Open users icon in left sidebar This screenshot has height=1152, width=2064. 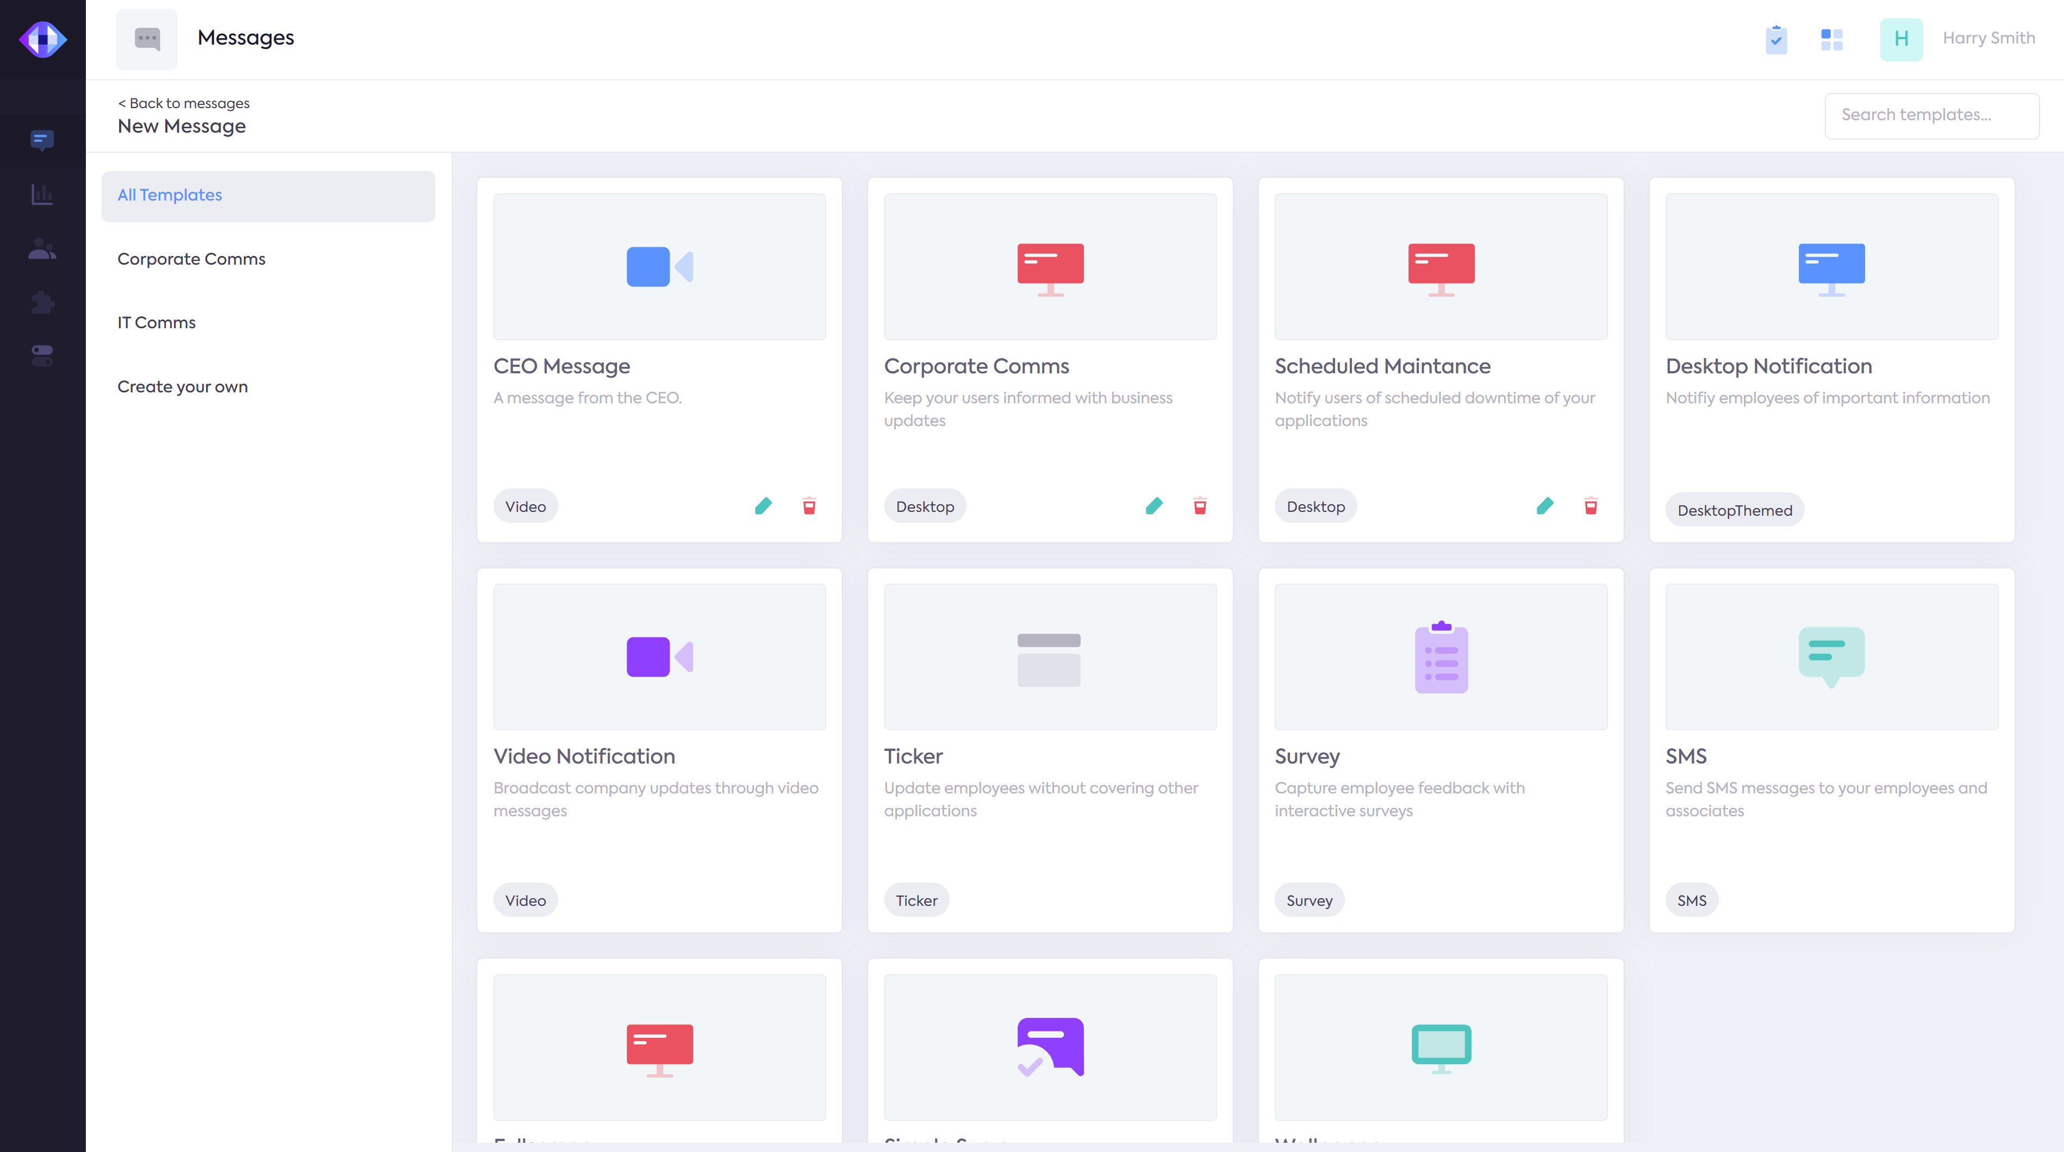tap(42, 249)
